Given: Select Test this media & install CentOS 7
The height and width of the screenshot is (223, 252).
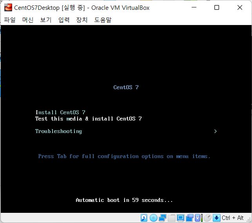Looking at the screenshot, I should pyautogui.click(x=89, y=119).
